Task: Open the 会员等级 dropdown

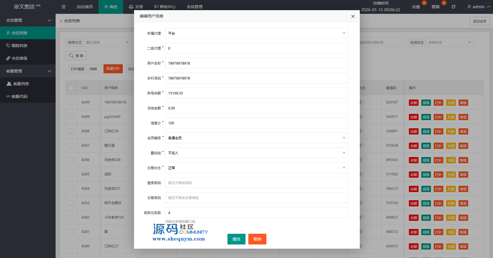Action: tap(257, 138)
